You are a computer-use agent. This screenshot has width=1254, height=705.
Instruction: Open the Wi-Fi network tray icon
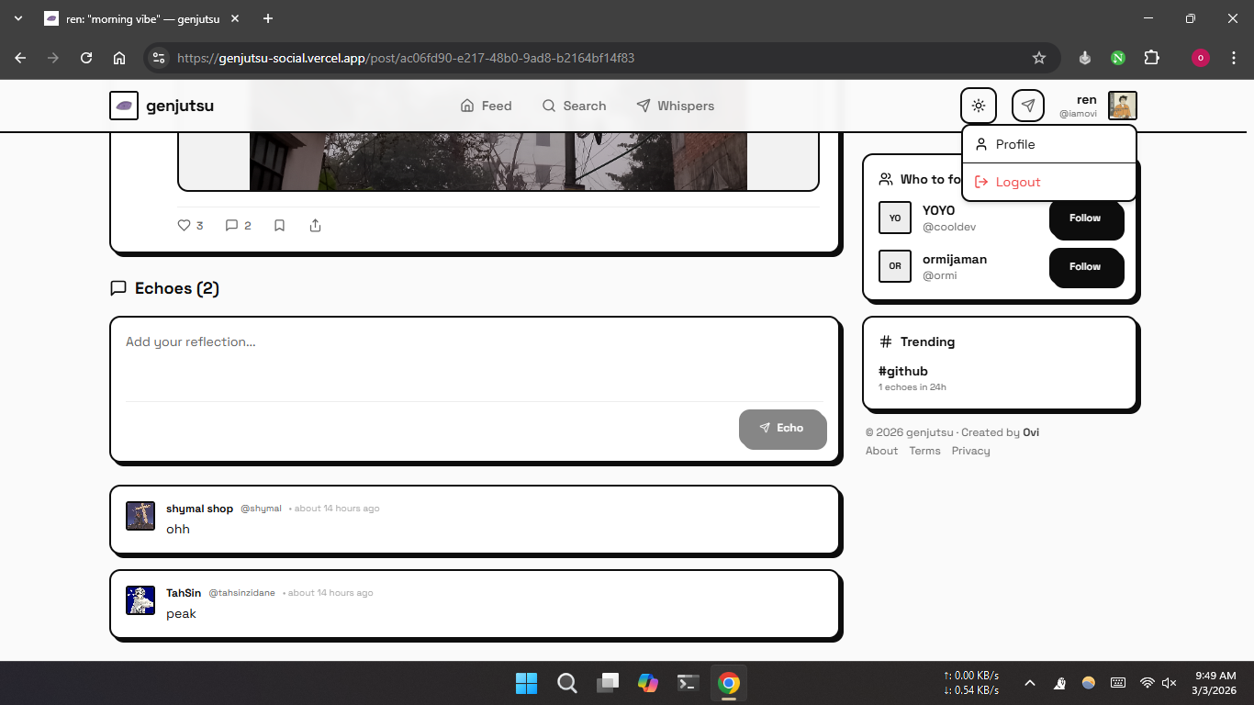[1147, 683]
